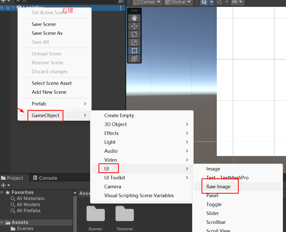Choose Raw Image from the UI submenu
This screenshot has height=232, width=286.
218,187
